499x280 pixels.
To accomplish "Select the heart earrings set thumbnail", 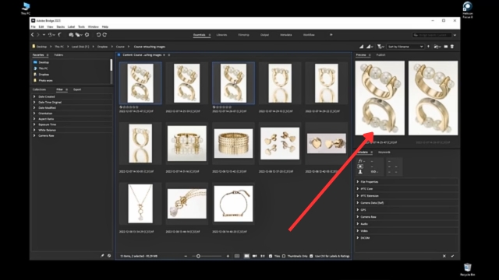I will 280,143.
